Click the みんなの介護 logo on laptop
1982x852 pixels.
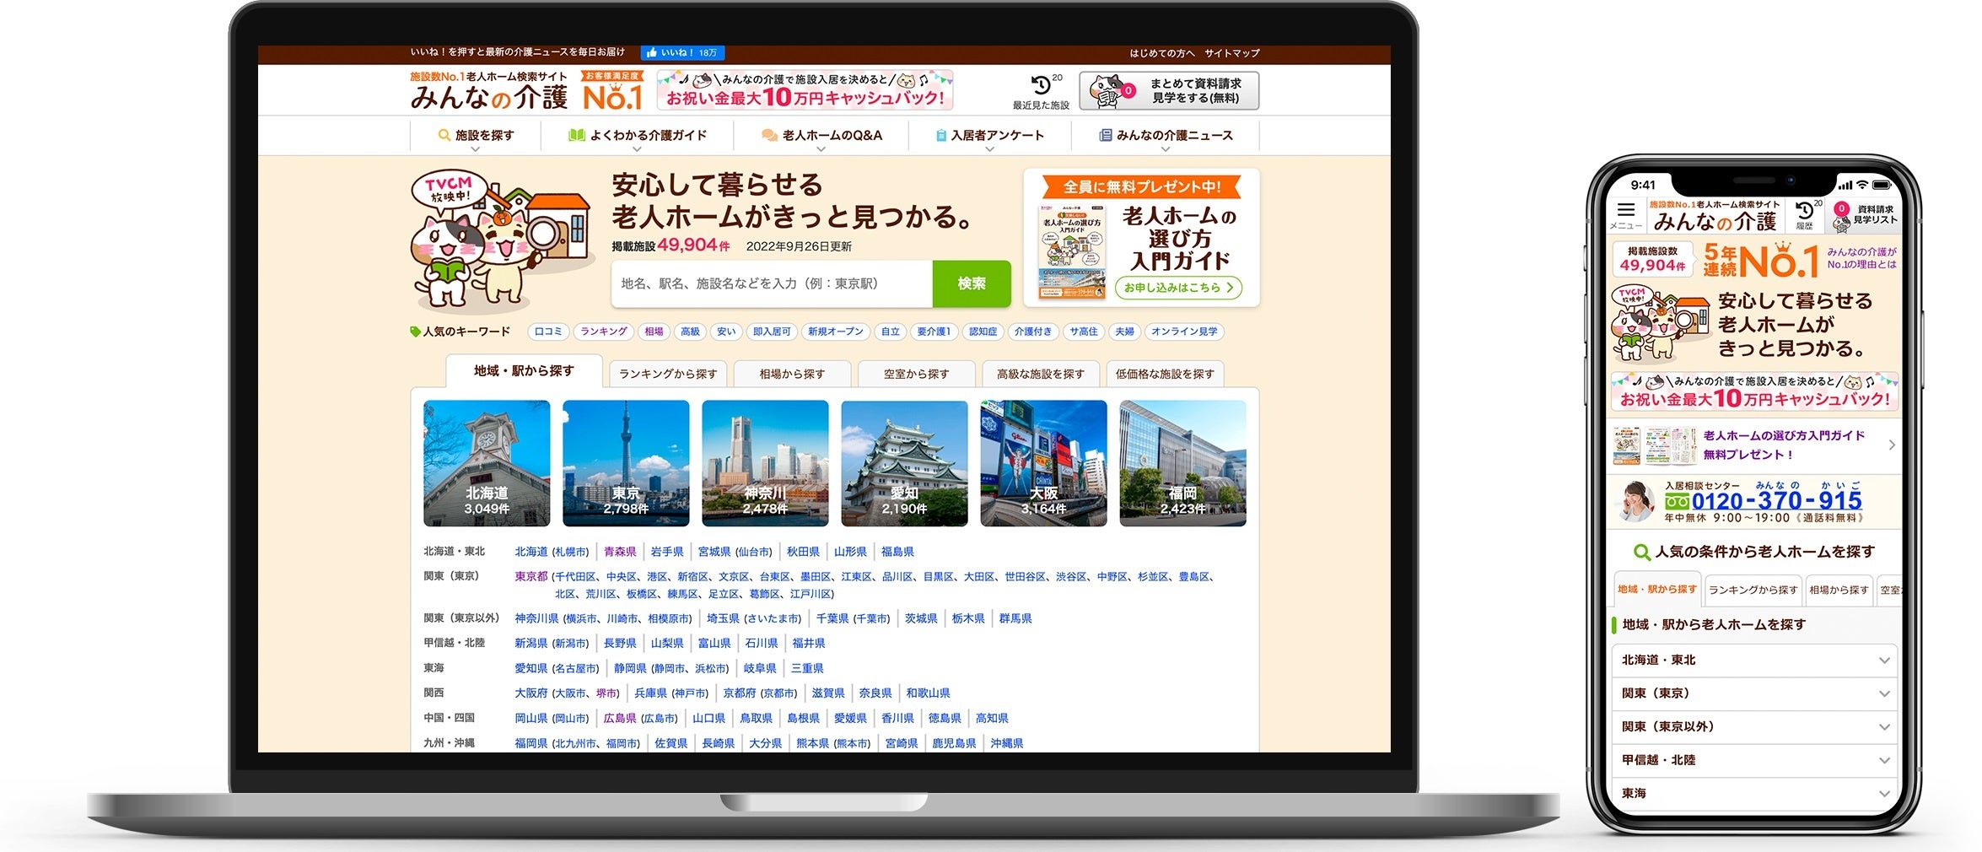[489, 91]
